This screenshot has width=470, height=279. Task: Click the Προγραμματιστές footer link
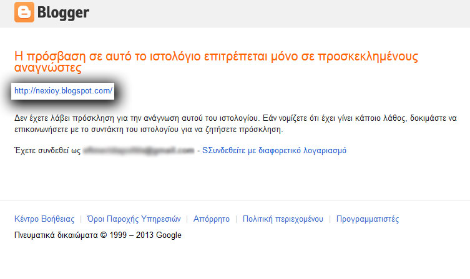click(368, 219)
